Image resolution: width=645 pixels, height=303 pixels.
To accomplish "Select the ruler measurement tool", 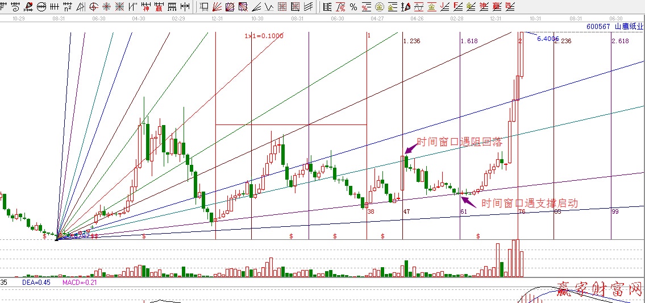I will click(171, 7).
